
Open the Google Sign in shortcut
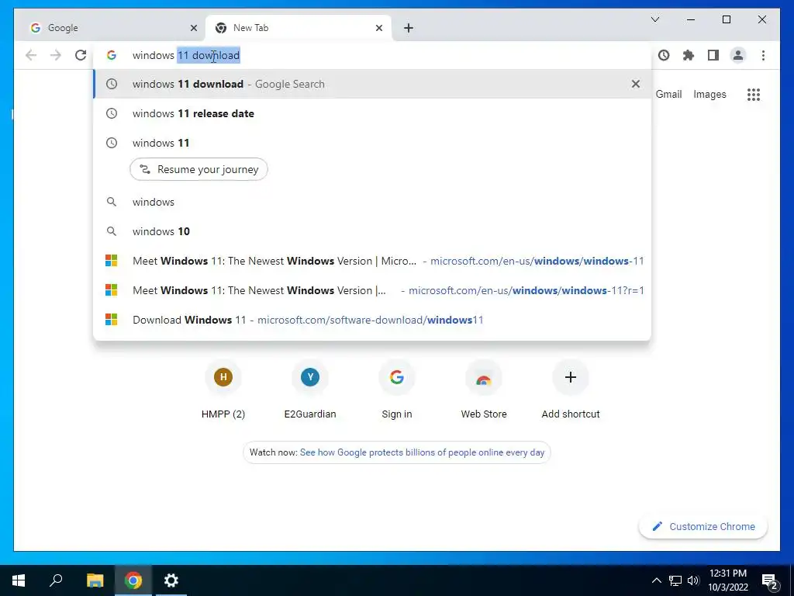pyautogui.click(x=397, y=390)
